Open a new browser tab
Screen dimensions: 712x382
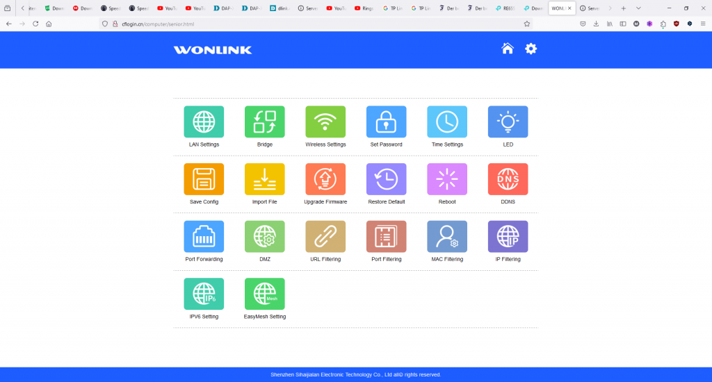[x=624, y=8]
